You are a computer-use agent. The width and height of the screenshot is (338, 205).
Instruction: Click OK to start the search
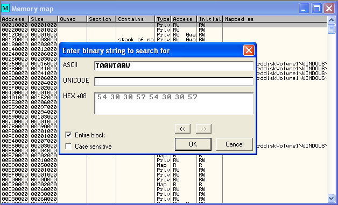193,144
